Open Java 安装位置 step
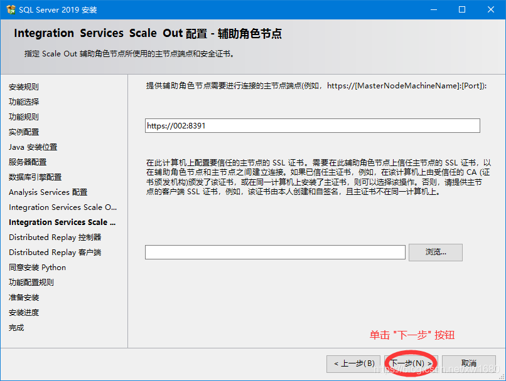 [33, 147]
